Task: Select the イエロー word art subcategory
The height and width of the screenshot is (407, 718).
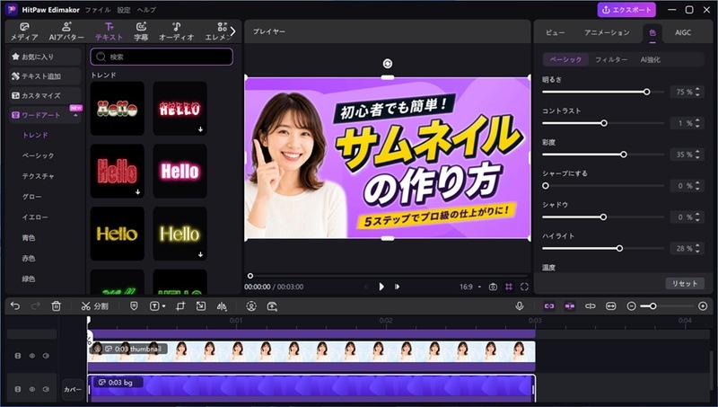Action: pyautogui.click(x=35, y=217)
